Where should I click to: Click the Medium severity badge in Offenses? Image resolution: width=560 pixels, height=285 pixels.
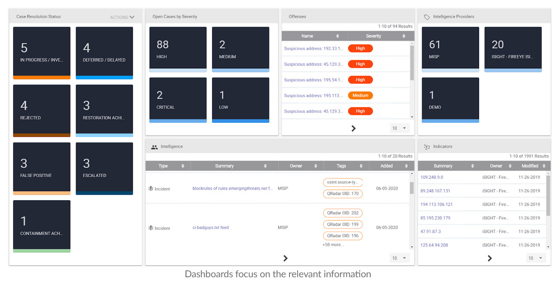pyautogui.click(x=360, y=96)
